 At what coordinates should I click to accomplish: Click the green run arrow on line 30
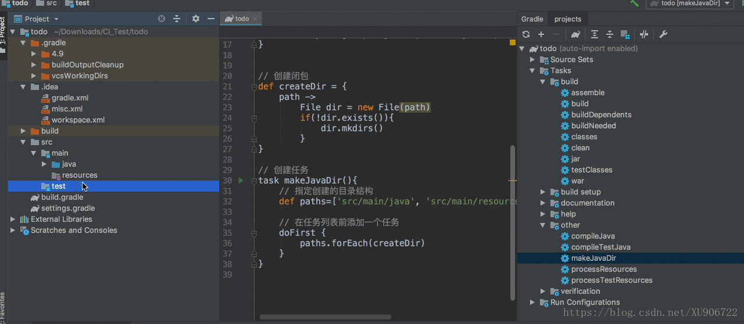coord(241,181)
